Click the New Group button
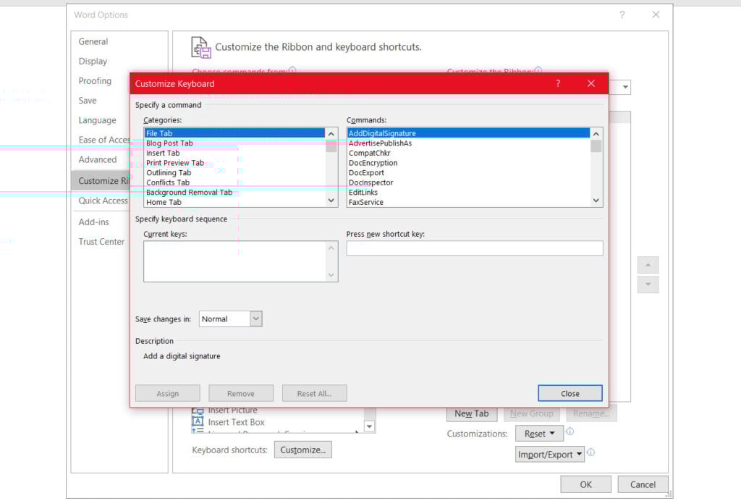The height and width of the screenshot is (501, 741). tap(532, 413)
